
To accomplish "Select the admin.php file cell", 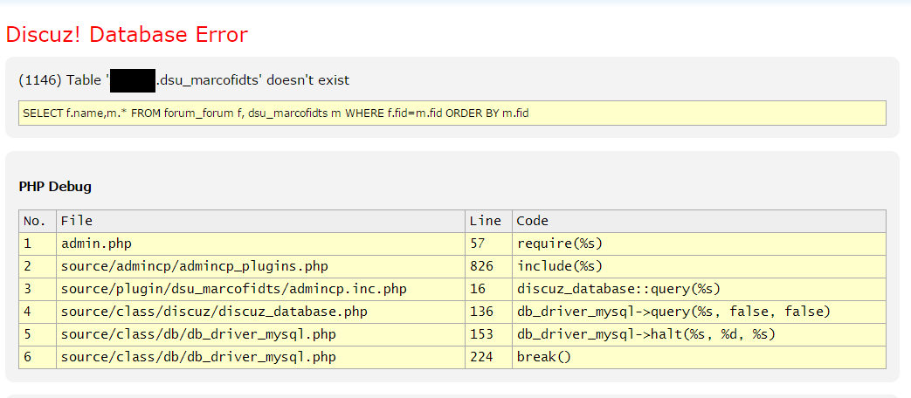I will pyautogui.click(x=96, y=244).
